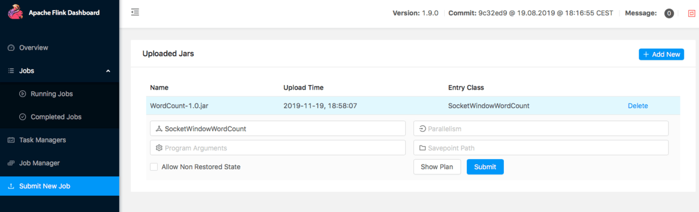Collapse the Jobs menu chevron
The image size is (699, 212).
[108, 71]
